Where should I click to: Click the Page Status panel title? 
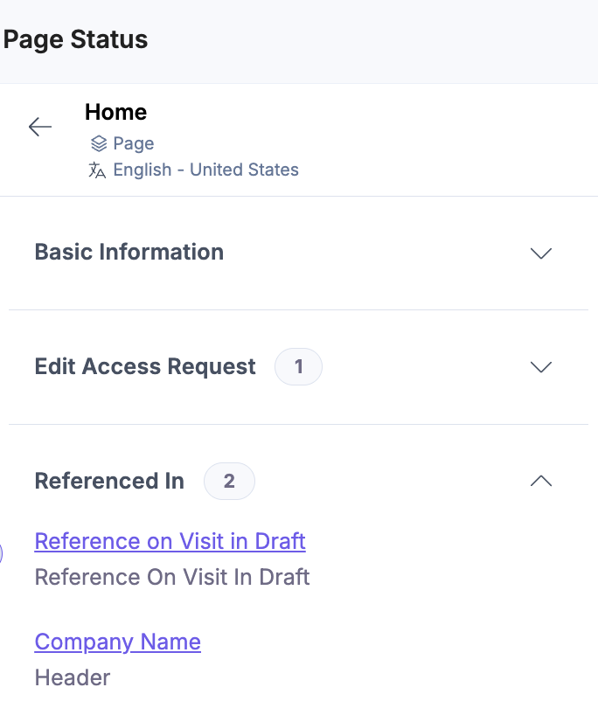coord(75,39)
